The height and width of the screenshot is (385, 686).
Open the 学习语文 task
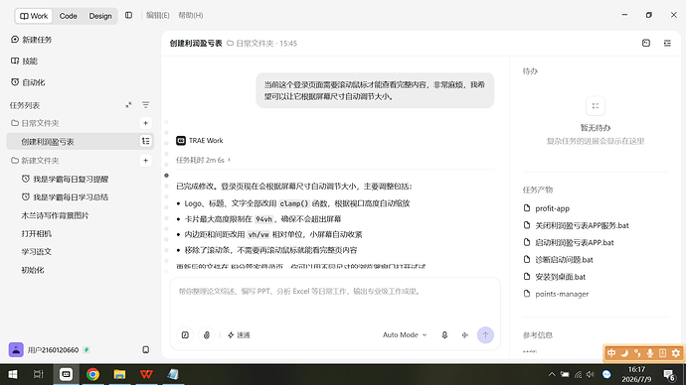[37, 252]
